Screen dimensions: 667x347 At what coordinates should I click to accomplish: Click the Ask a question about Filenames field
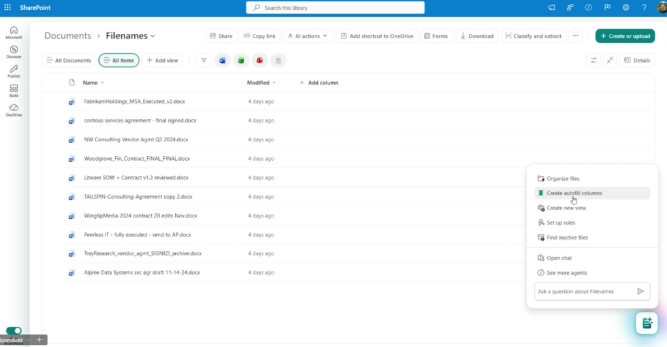coord(583,292)
